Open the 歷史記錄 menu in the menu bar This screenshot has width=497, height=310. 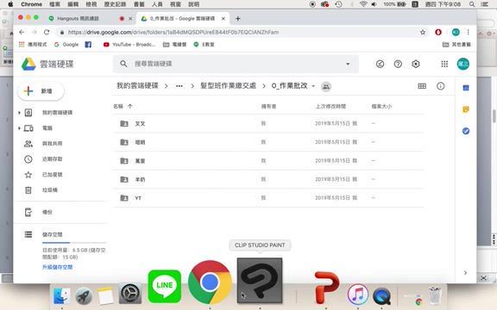coord(115,4)
